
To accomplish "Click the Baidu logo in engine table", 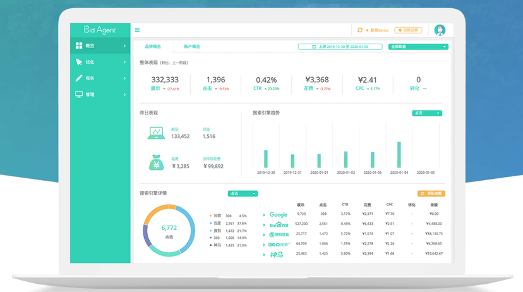I will click(x=279, y=224).
